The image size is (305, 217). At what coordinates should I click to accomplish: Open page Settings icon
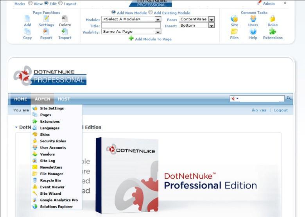pos(46,19)
